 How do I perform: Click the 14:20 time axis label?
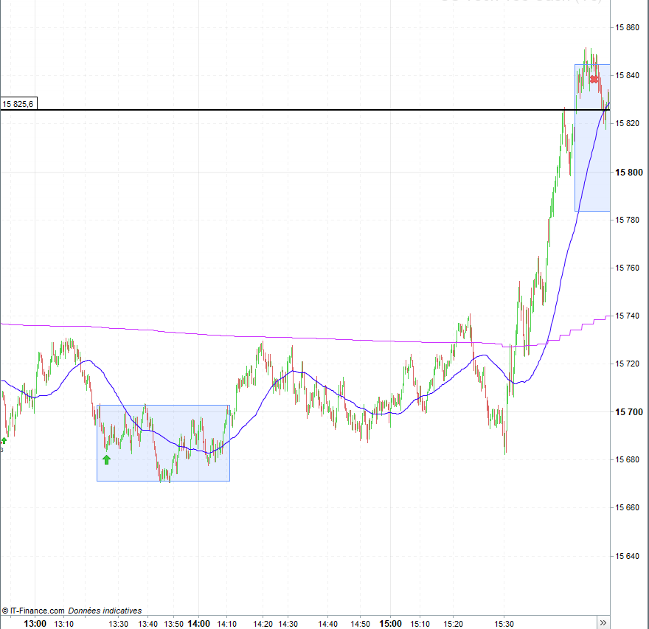point(263,624)
